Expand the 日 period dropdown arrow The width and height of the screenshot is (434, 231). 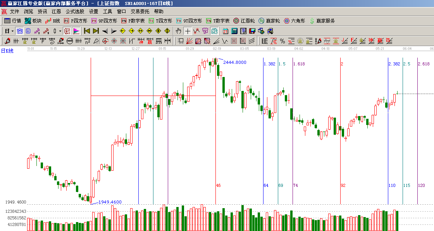pos(12,31)
